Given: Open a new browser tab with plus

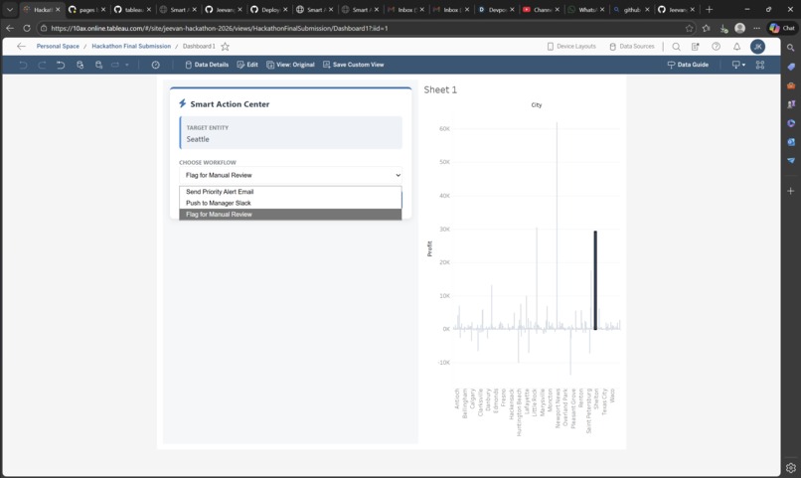Looking at the screenshot, I should click(x=709, y=10).
